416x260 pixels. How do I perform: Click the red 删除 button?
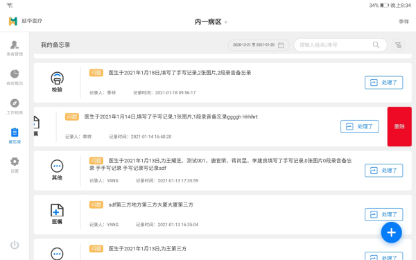point(399,127)
